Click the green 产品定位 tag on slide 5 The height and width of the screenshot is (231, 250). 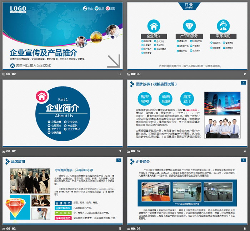(x=63, y=213)
